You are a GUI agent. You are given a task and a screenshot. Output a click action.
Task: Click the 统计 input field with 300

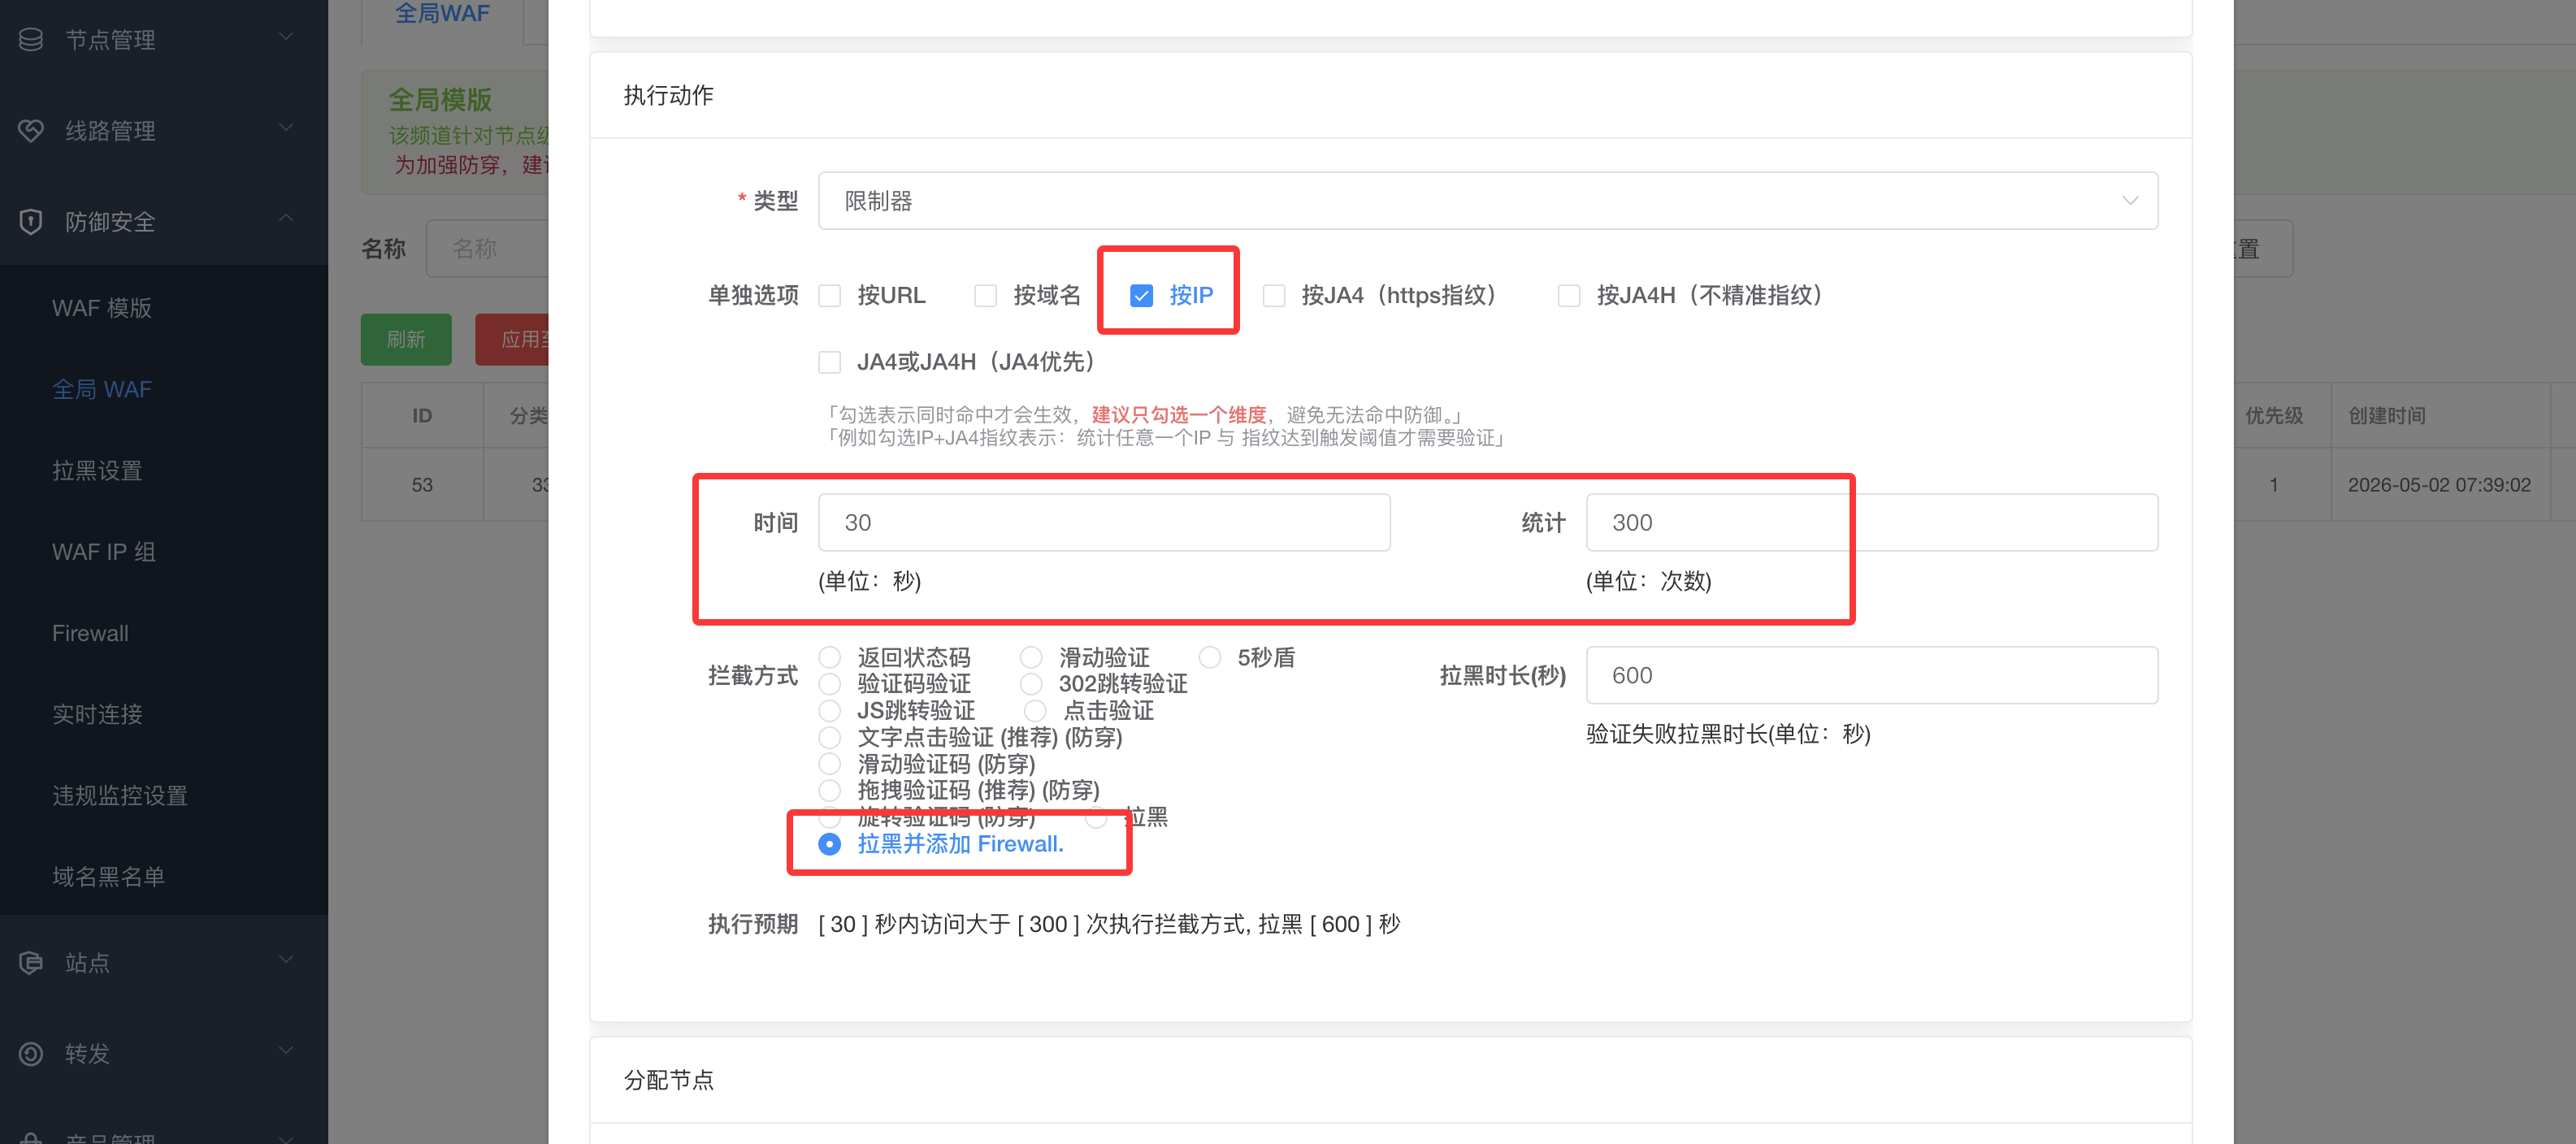(1872, 523)
